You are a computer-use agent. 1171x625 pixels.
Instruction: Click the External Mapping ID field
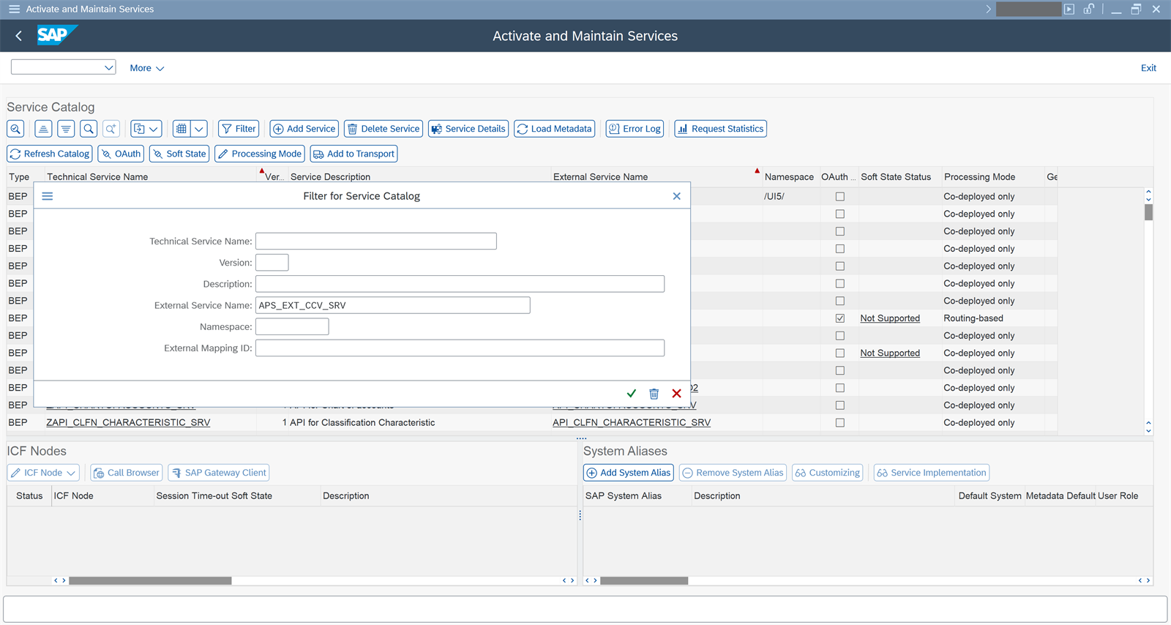pyautogui.click(x=460, y=348)
